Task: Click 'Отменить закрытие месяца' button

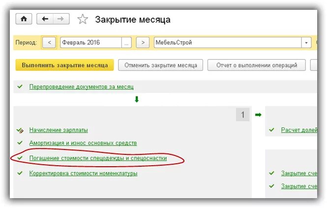Action: tap(161, 65)
